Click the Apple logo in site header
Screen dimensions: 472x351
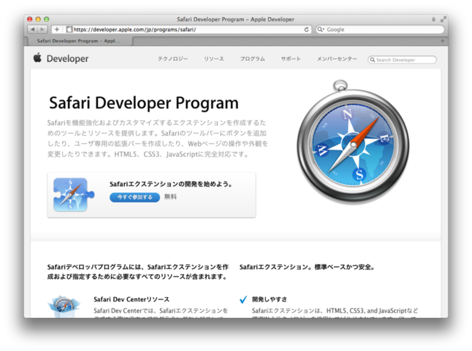click(37, 58)
